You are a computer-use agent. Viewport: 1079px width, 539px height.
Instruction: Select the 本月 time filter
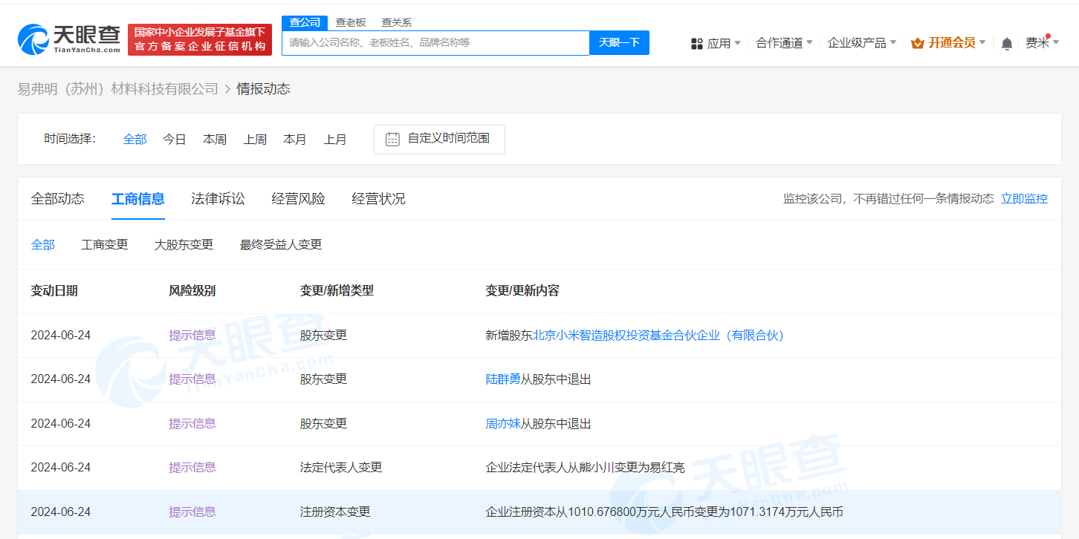[295, 139]
